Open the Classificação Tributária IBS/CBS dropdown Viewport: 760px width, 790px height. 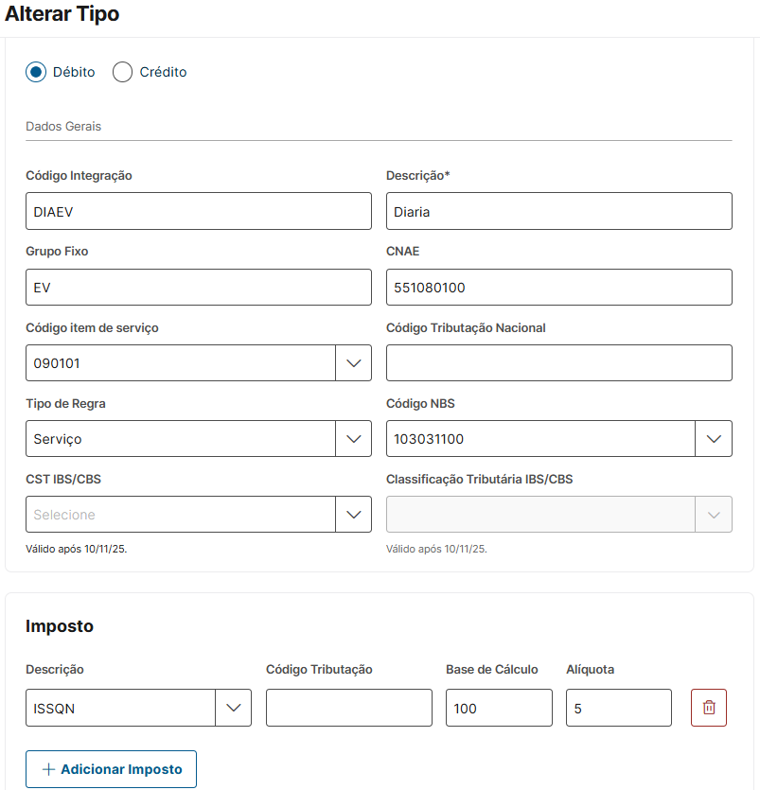[714, 515]
